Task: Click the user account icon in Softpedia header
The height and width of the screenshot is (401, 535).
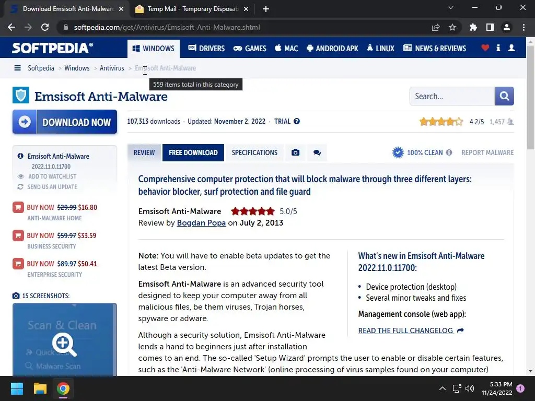Action: pos(511,48)
